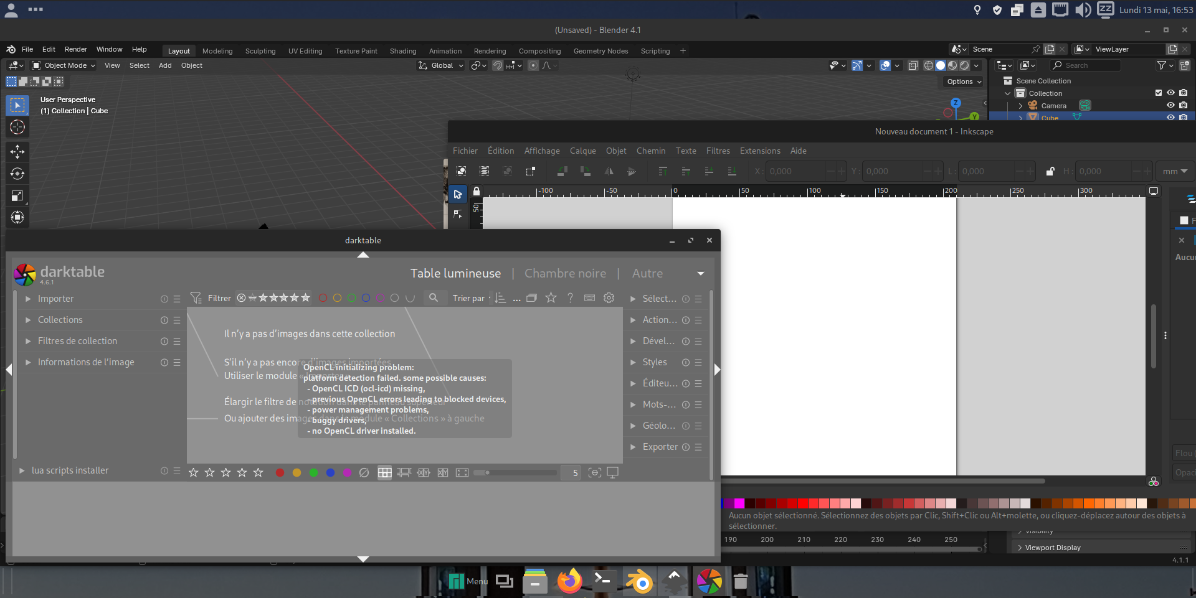Click Inkscape select in all layers icon
This screenshot has height=598, width=1196.
tap(484, 171)
